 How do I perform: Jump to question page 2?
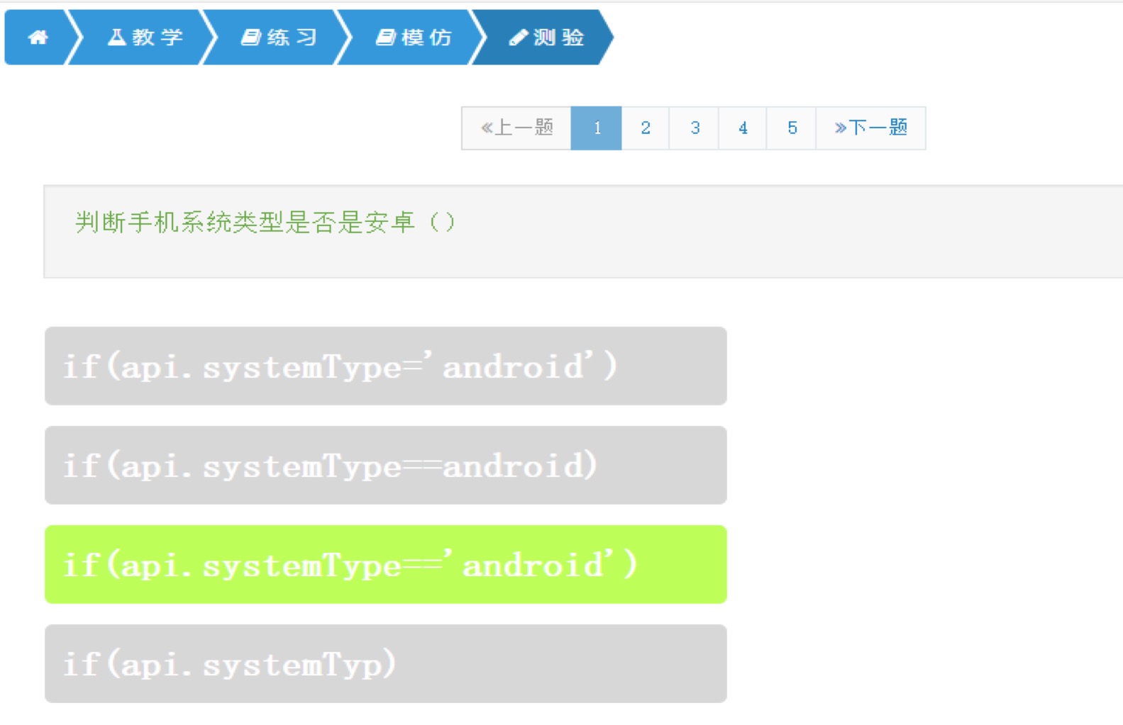coord(646,128)
